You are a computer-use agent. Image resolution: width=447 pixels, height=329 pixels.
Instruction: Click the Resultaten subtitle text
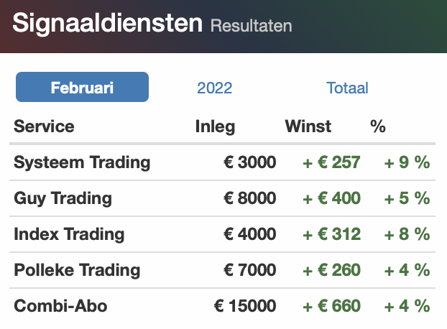pos(251,26)
